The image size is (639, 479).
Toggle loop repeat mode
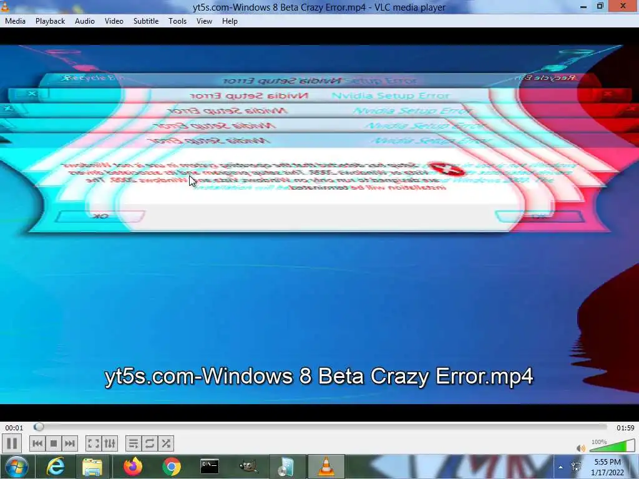tap(150, 443)
